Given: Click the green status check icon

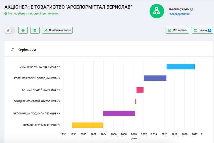Looking at the screenshot, I should (6, 13).
